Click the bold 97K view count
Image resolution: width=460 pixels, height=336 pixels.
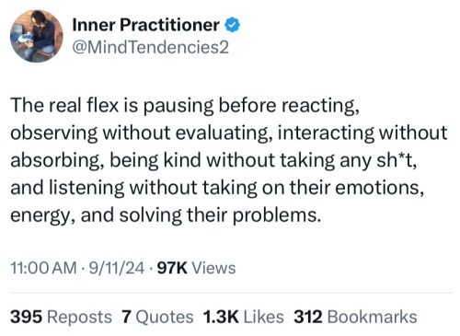pyautogui.click(x=172, y=268)
